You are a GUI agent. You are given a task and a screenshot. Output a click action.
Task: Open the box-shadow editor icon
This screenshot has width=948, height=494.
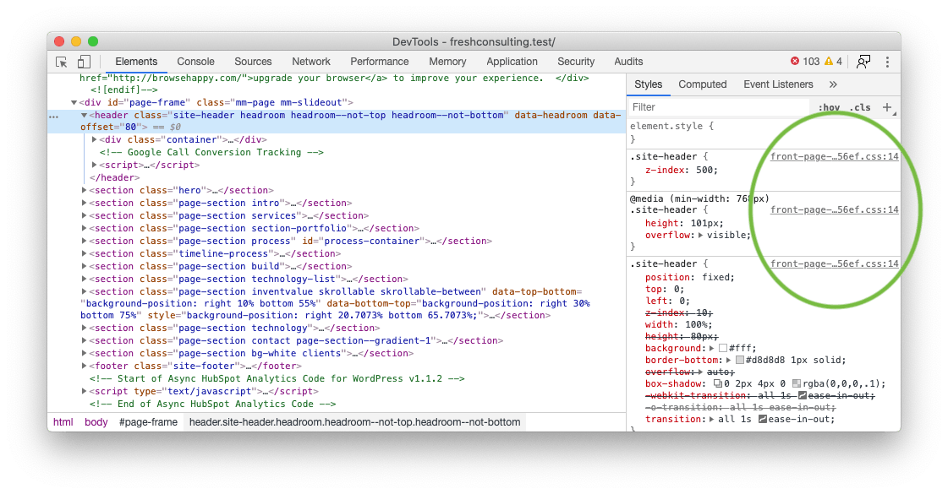coord(718,384)
